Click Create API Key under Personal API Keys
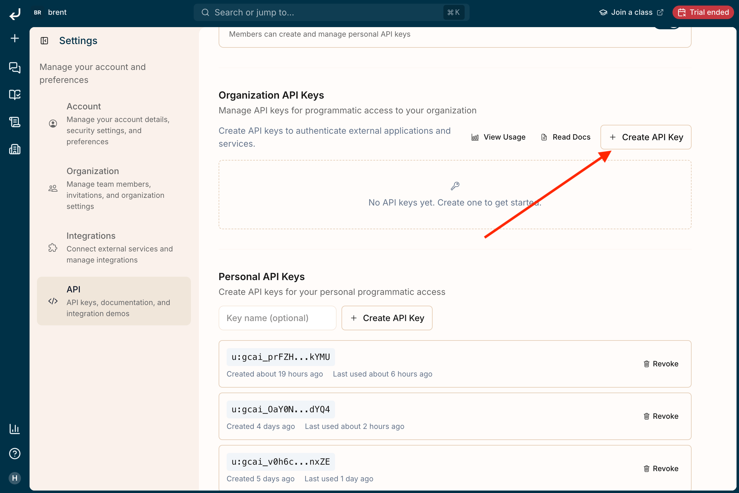The image size is (739, 493). pyautogui.click(x=387, y=318)
